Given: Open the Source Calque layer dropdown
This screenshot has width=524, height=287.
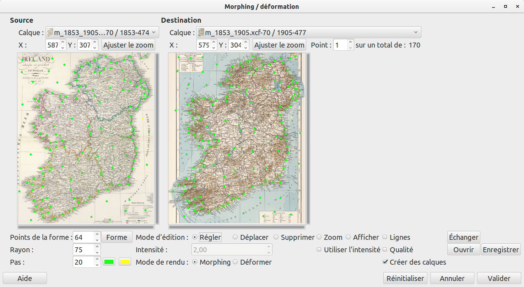Looking at the screenshot, I should 102,33.
